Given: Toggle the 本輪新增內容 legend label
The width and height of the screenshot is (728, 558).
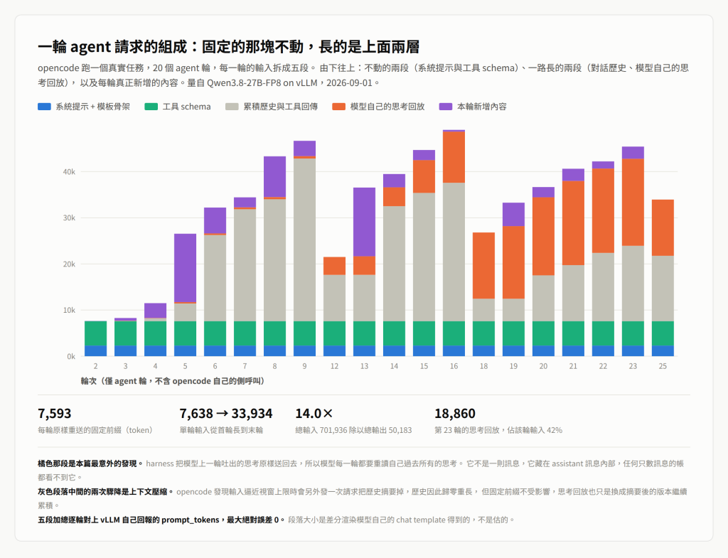Looking at the screenshot, I should tap(482, 107).
